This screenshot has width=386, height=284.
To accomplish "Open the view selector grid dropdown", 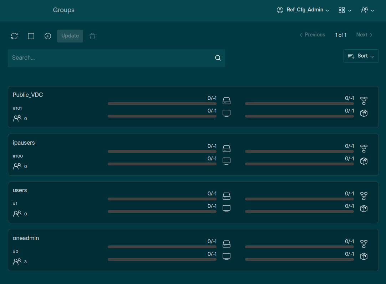I will 345,10.
